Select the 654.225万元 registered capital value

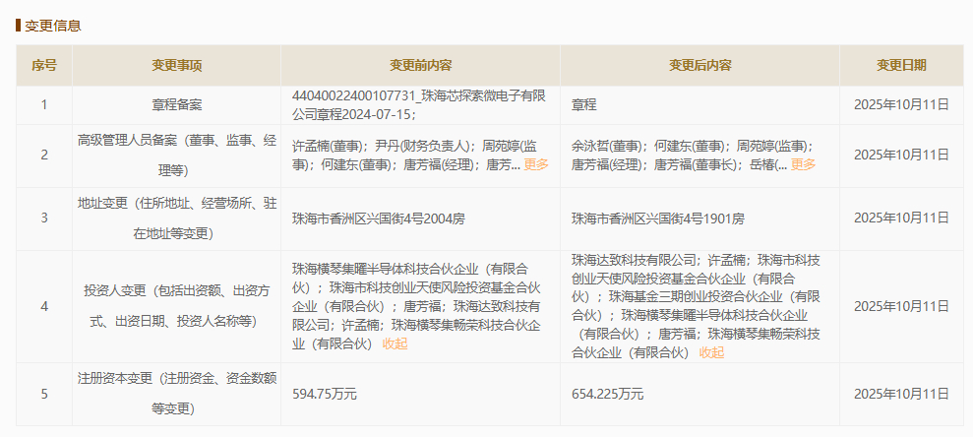(607, 394)
